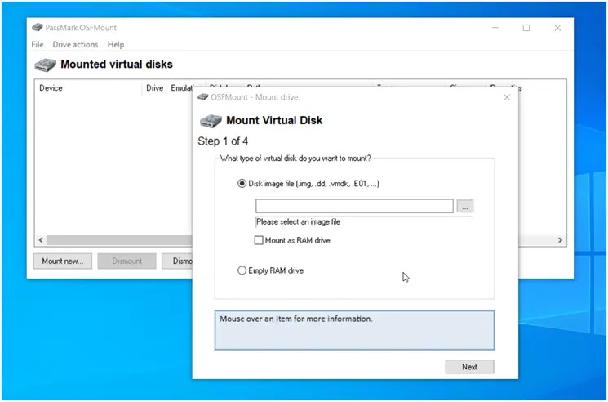Open the Help menu

coord(116,45)
